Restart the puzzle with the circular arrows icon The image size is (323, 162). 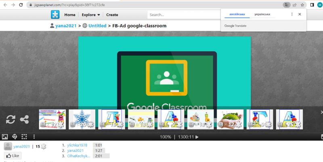pos(10,119)
